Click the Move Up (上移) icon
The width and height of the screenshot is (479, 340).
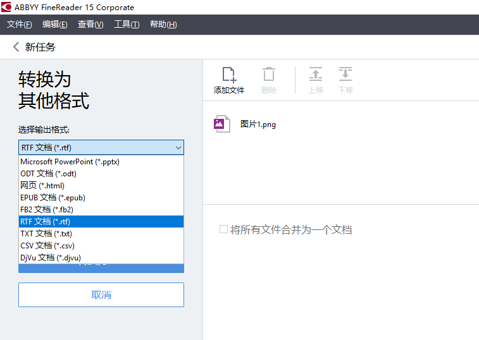(316, 74)
